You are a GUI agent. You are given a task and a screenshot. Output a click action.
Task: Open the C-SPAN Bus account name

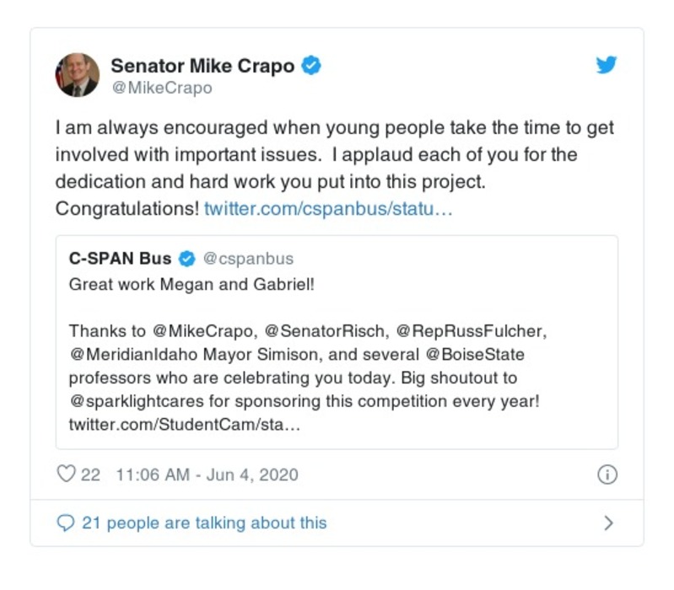click(x=120, y=259)
